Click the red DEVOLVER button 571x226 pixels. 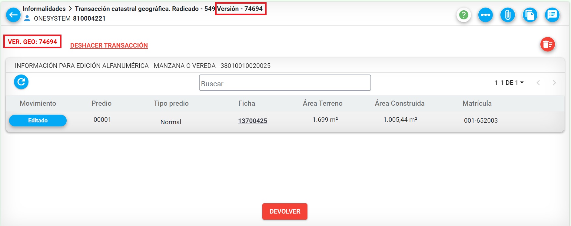(x=285, y=211)
